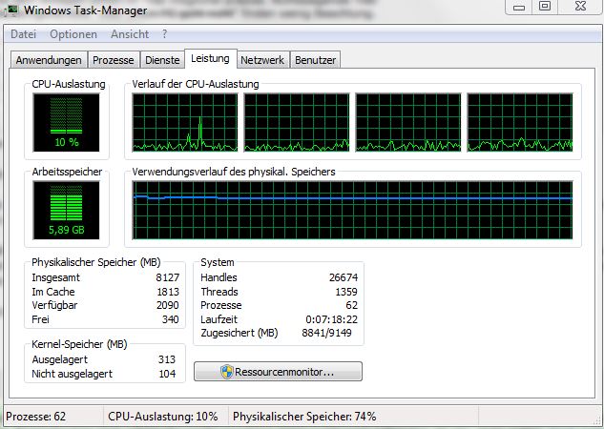Screen dimensions: 604x429
Task: Click the Insgesamt value 8127
Action: (x=168, y=277)
